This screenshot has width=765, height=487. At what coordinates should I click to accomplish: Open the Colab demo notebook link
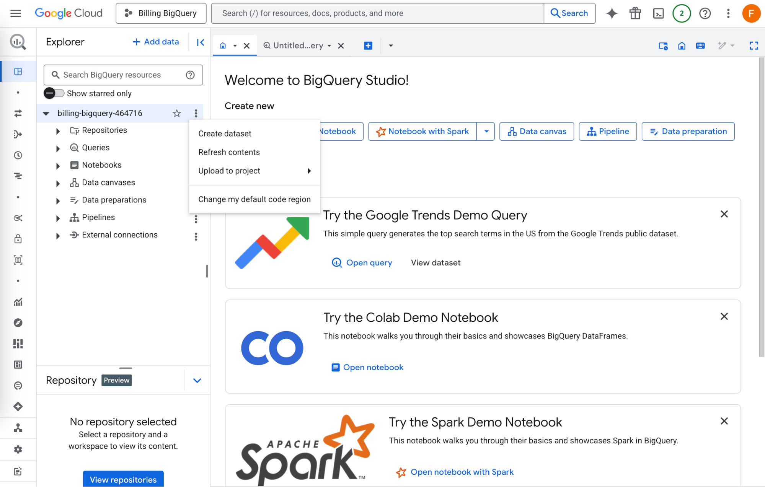tap(367, 368)
